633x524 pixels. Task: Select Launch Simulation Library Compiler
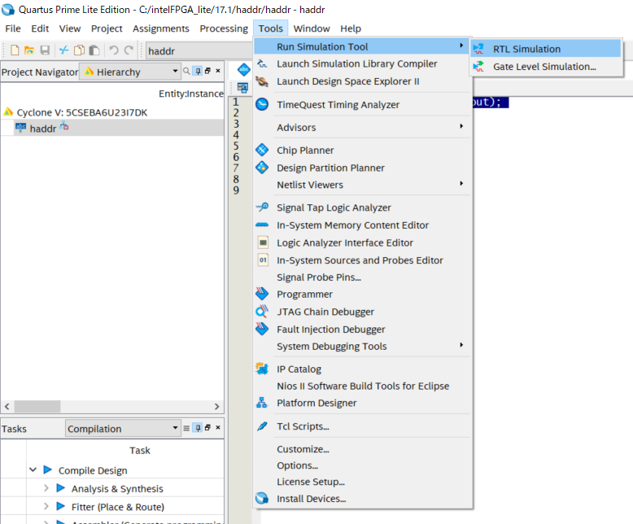click(362, 63)
